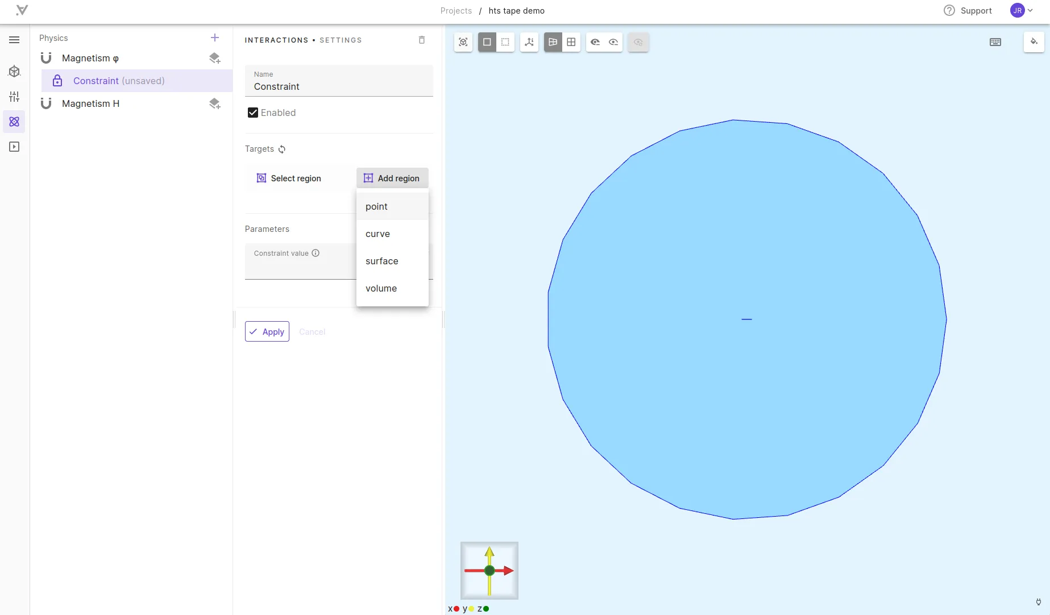Add interaction to Magnetism φ
Screen dimensions: 1050x615
(x=214, y=58)
